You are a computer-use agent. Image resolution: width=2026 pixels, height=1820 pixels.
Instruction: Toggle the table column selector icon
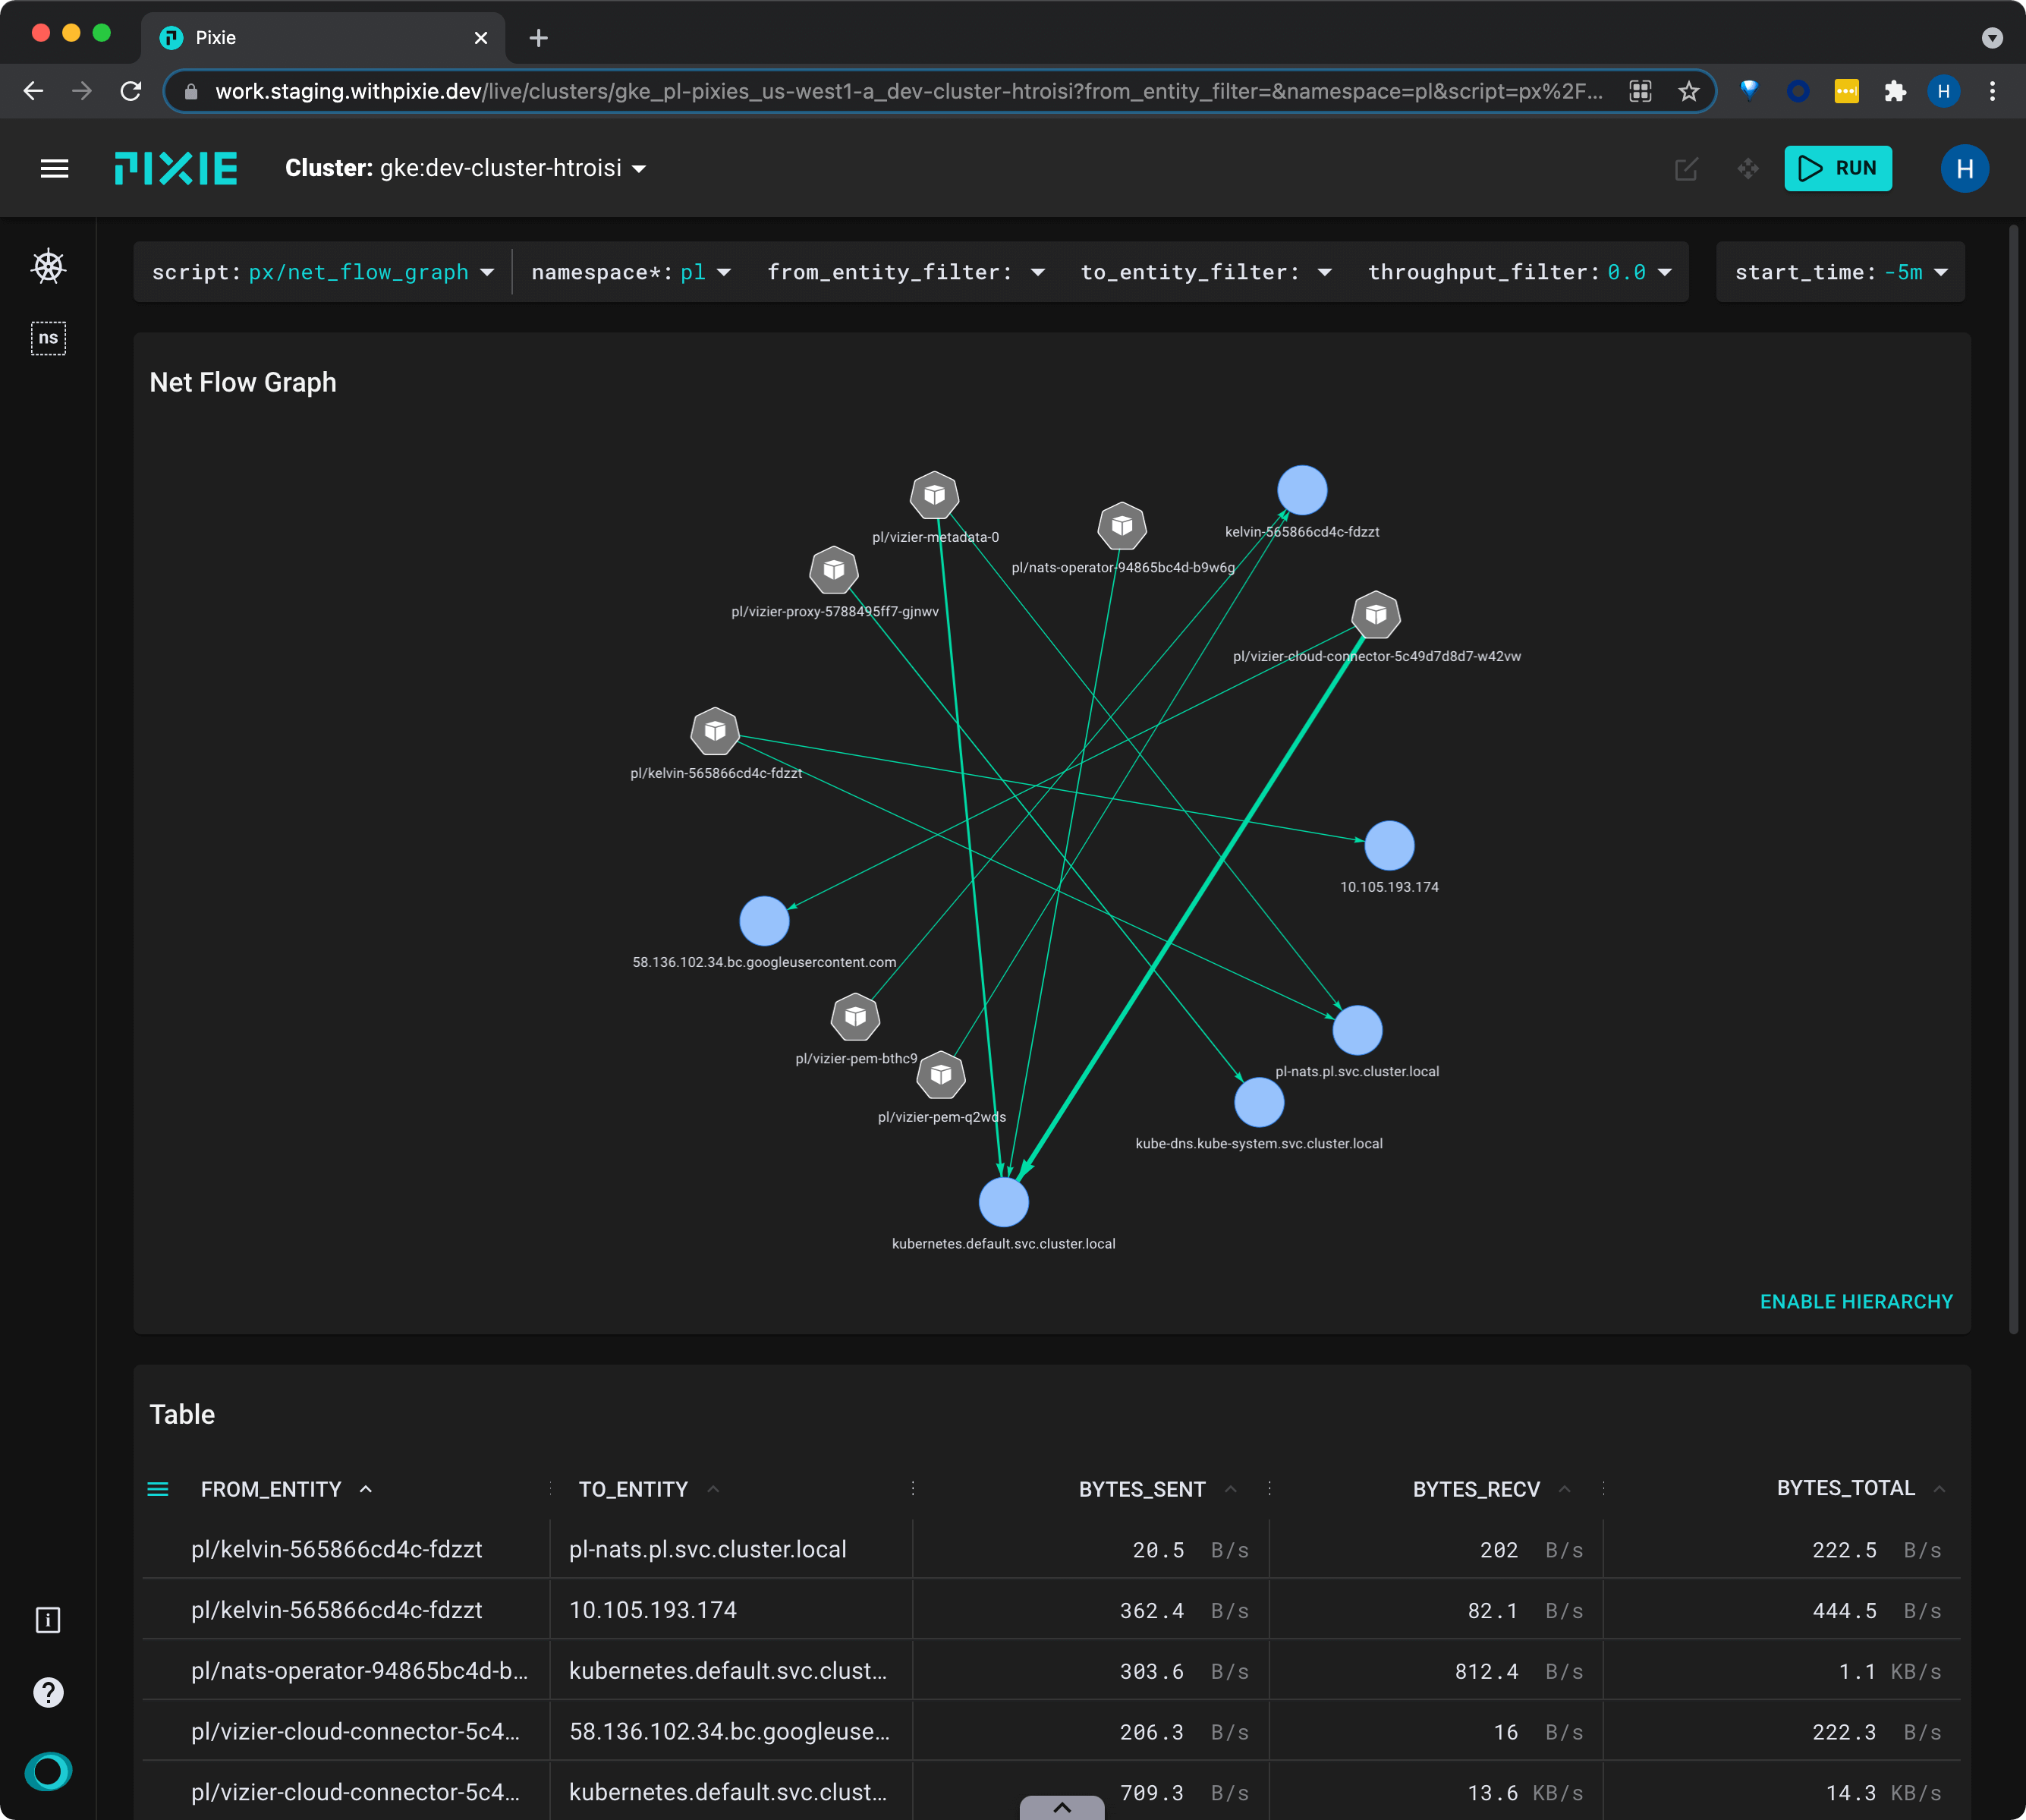pos(158,1489)
